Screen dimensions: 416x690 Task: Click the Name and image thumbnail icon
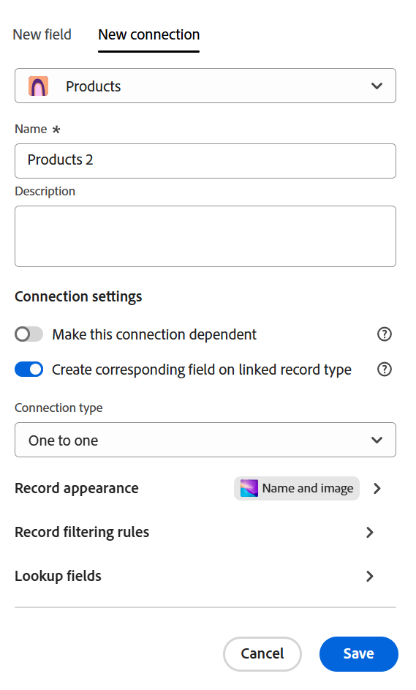point(249,489)
